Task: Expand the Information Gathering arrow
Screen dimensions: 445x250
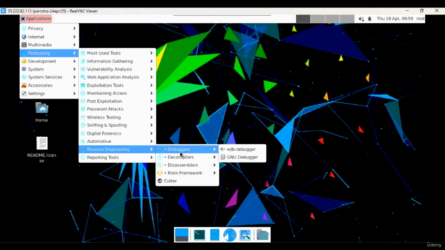Action: click(x=152, y=61)
